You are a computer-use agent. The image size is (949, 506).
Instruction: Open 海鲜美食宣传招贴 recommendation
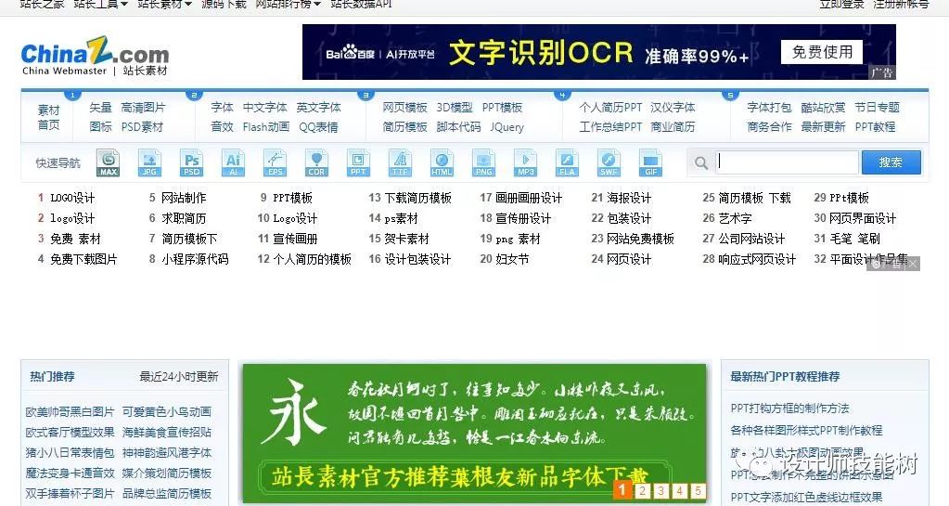[167, 432]
